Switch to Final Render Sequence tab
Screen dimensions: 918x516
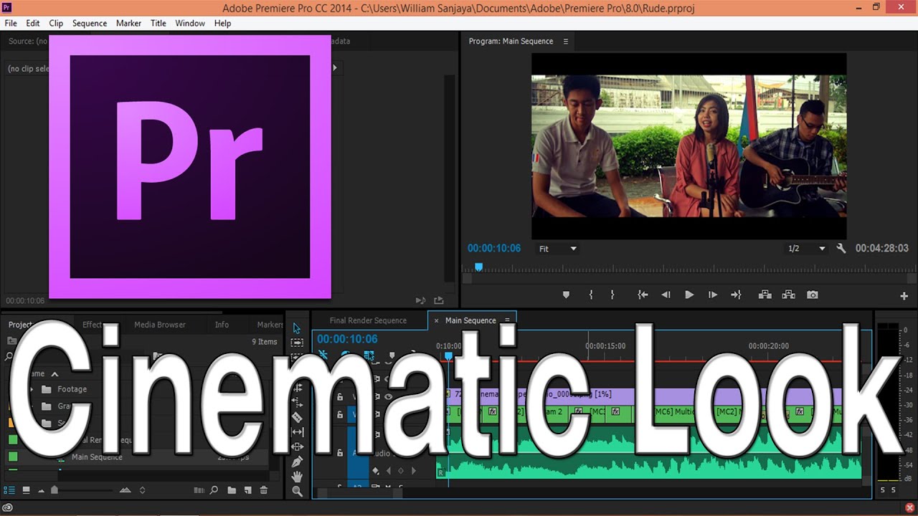pyautogui.click(x=368, y=320)
